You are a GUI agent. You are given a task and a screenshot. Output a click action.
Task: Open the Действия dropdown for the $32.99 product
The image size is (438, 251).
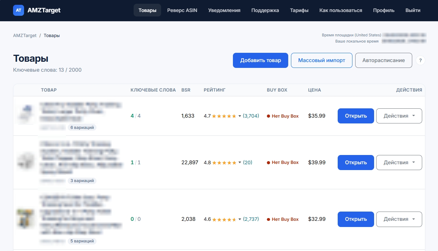pyautogui.click(x=399, y=219)
